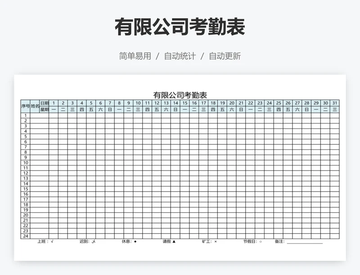Select date header cell 5

91,103
